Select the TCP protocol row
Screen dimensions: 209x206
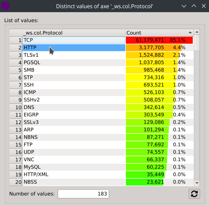tap(74, 40)
